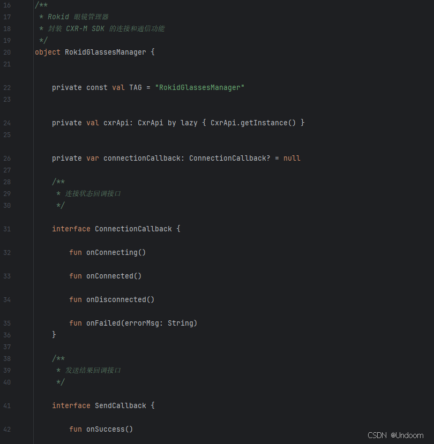Click the errorMsg parameter
The height and width of the screenshot is (444, 434).
tap(141, 323)
